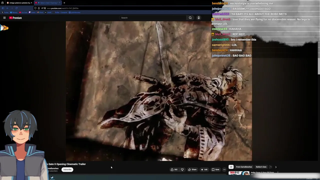Screen dimensions: 320x180
Task: Close the Baldur's Gate II tab
Action: click(x=59, y=3)
